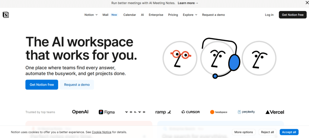
Task: Click the Figma logo
Action: click(x=107, y=112)
